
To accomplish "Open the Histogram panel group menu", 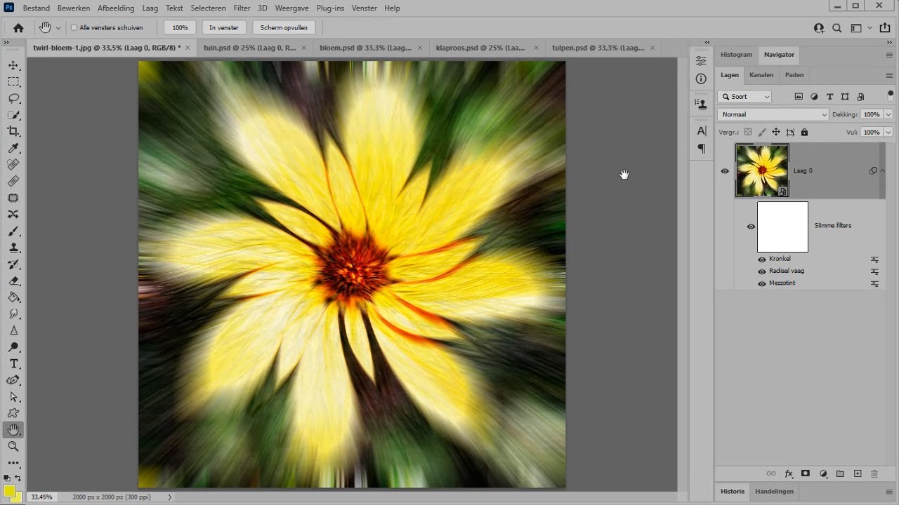I will 889,55.
